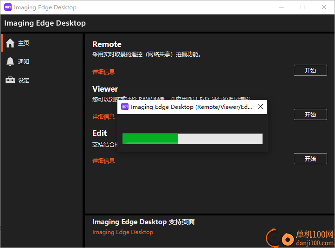Click the Imaging Edge Desktop 支持页面 heading

[143, 222]
